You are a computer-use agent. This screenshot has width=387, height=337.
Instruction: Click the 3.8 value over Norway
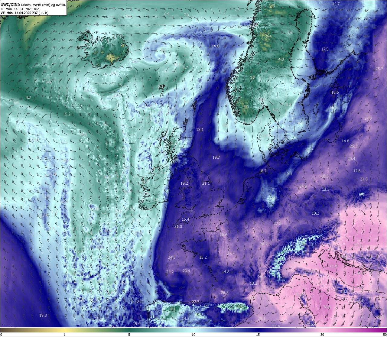point(252,78)
